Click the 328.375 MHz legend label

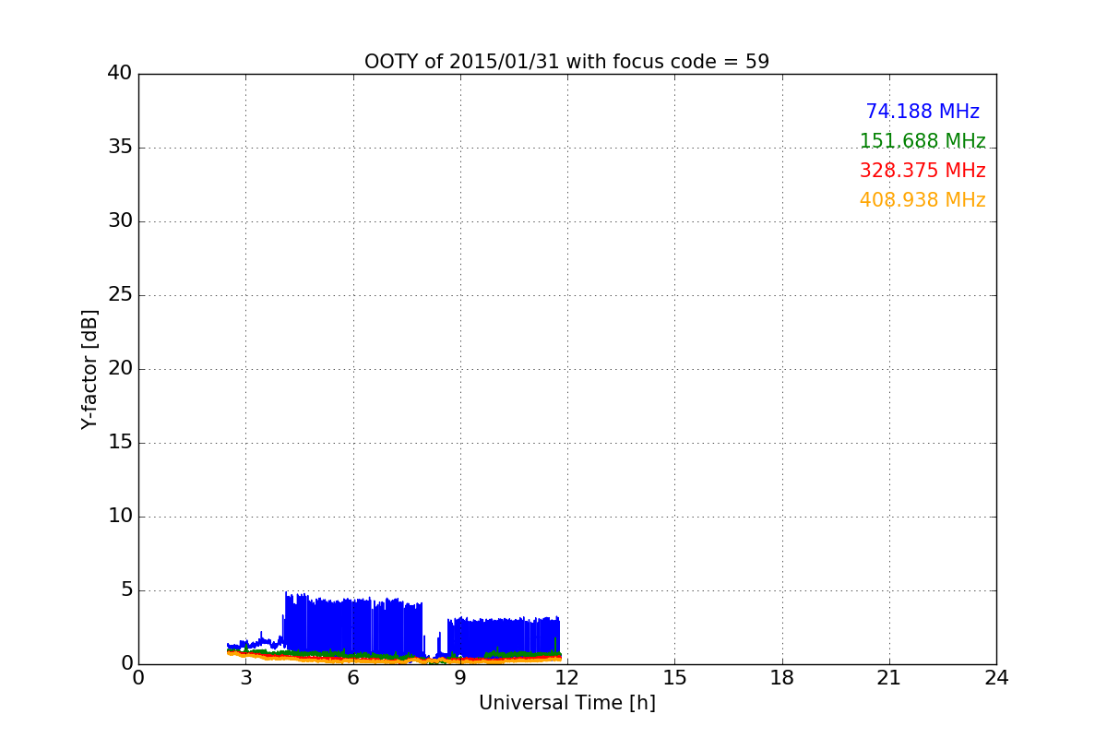[922, 171]
